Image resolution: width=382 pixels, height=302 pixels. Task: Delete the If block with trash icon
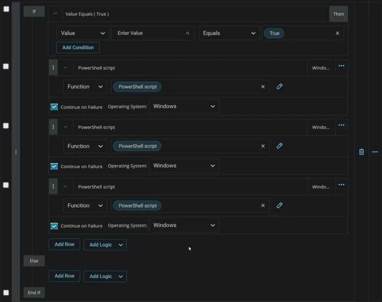click(x=362, y=152)
